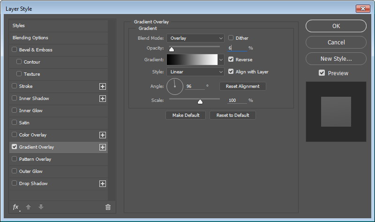Open the Blend Mode dropdown
375x222 pixels.
tap(195, 38)
